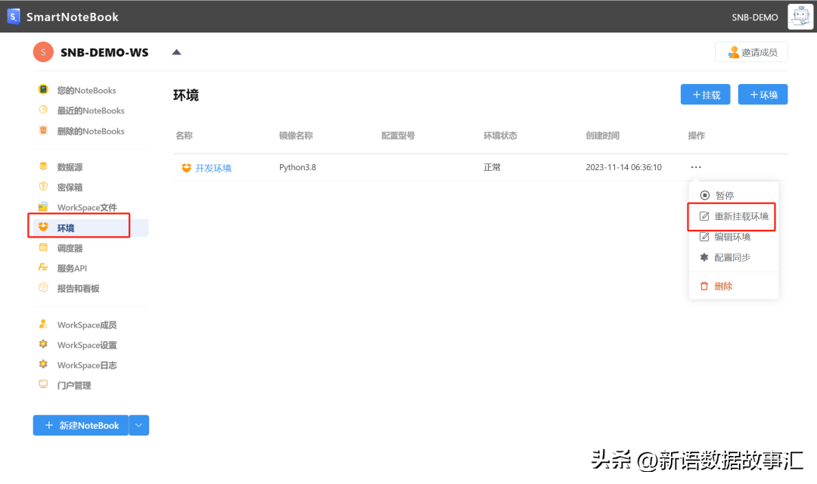The height and width of the screenshot is (484, 817).
Task: Choose 重新挂载环境 in the context menu
Action: 741,216
